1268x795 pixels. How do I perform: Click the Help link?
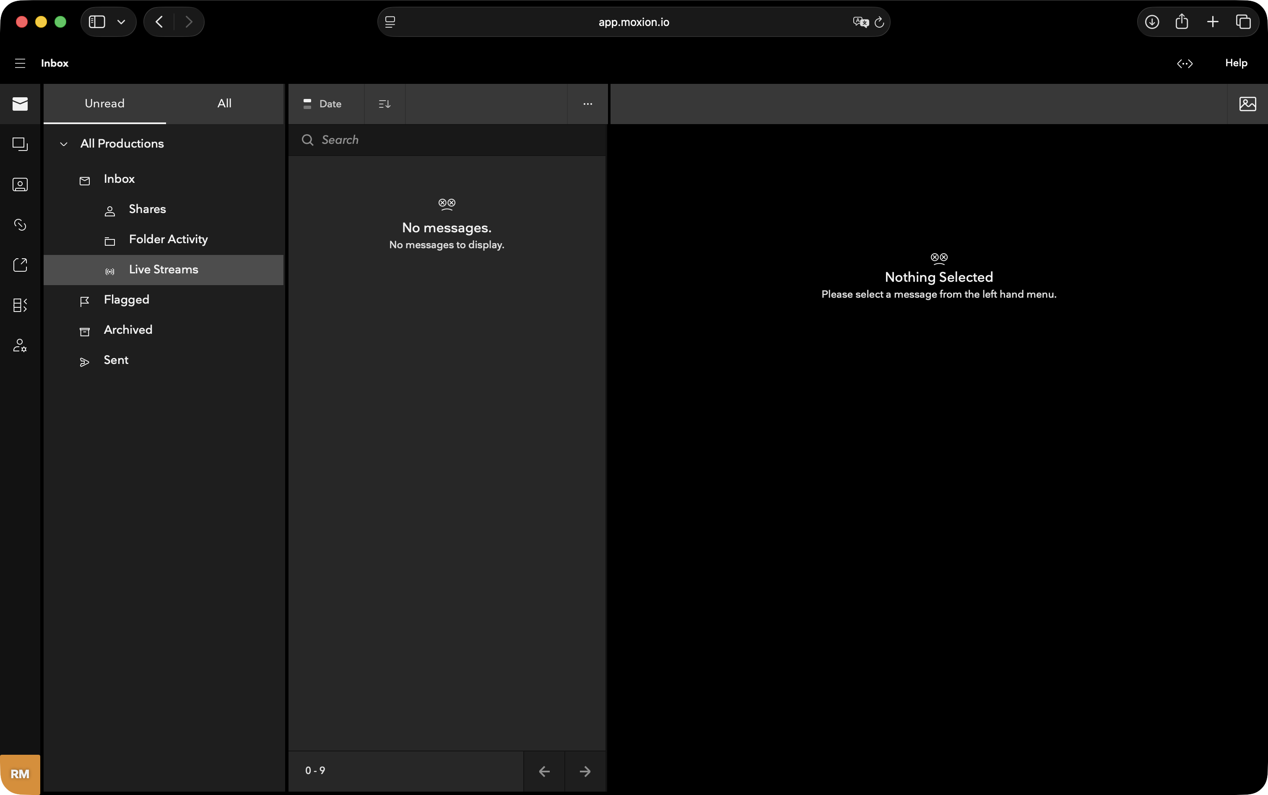point(1236,63)
